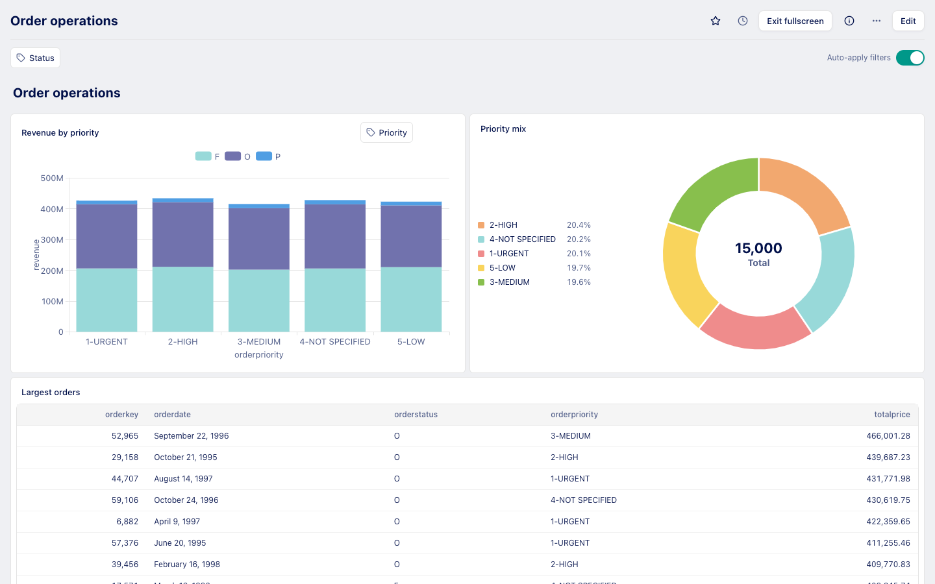Select the date April 9, 1997
This screenshot has width=935, height=584.
[177, 522]
